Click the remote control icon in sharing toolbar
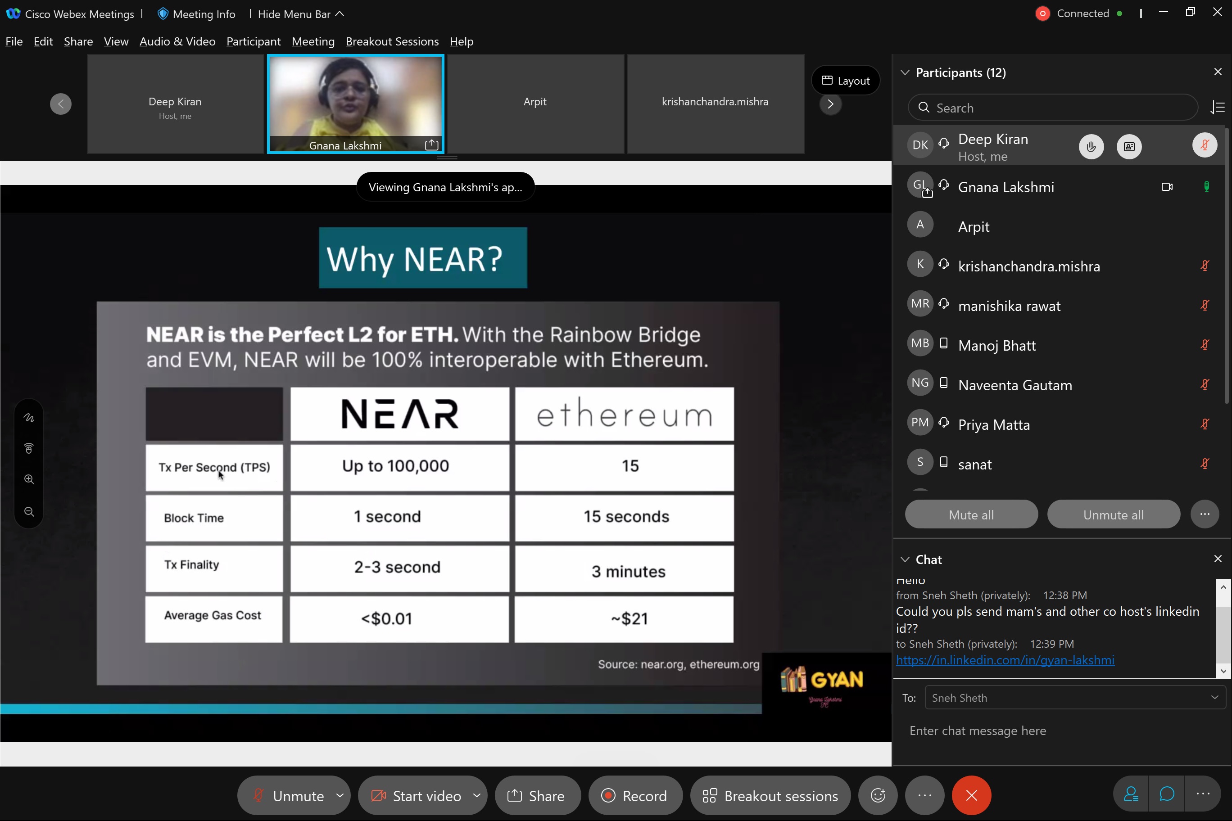This screenshot has height=821, width=1232. (29, 449)
